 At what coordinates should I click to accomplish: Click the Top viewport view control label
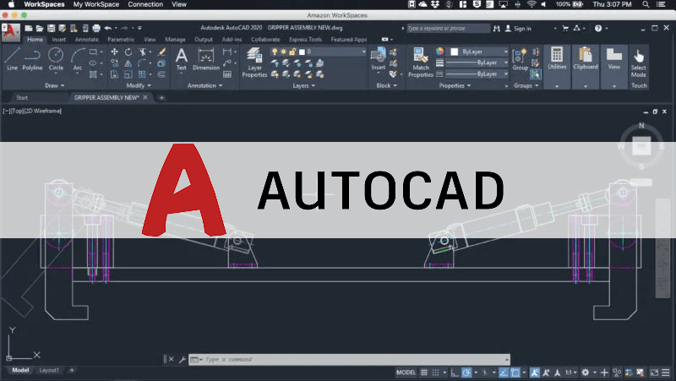(x=17, y=111)
